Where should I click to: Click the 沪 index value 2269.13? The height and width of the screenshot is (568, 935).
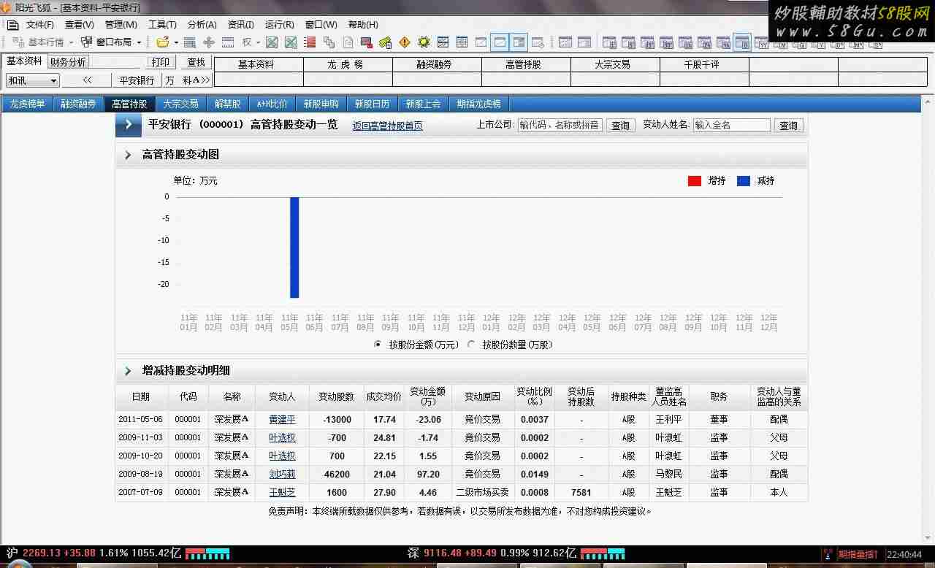pyautogui.click(x=42, y=553)
